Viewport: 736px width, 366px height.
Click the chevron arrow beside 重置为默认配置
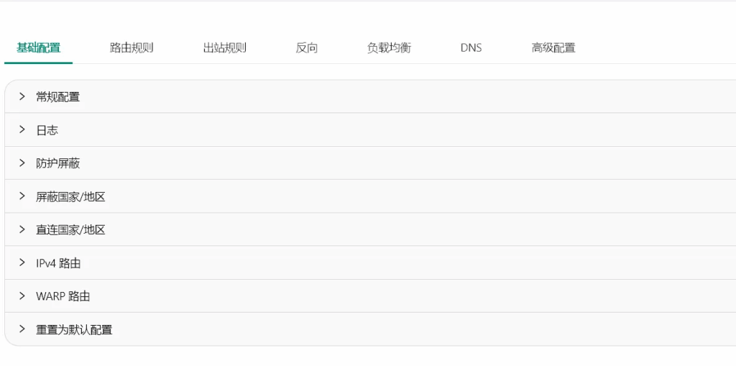[22, 329]
